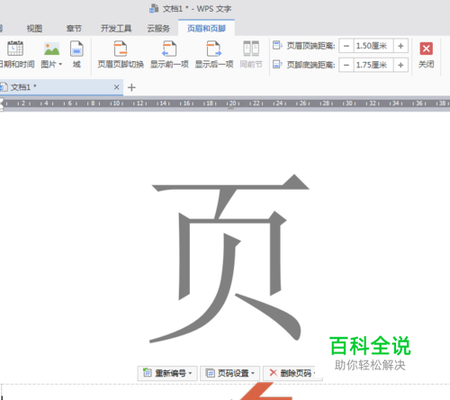Insert date and time icon
The image size is (450, 400).
15,49
